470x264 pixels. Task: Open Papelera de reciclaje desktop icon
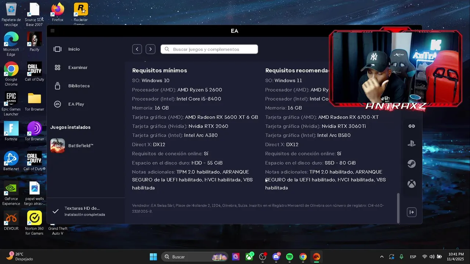coord(11,15)
